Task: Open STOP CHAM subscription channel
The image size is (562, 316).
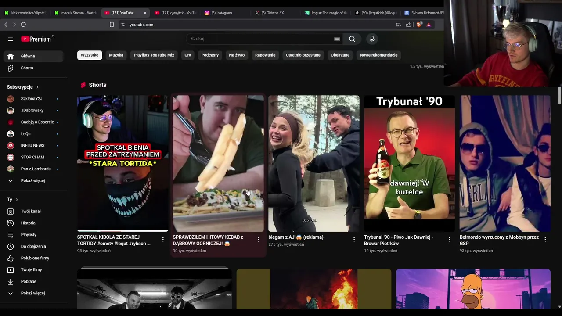Action: point(34,157)
